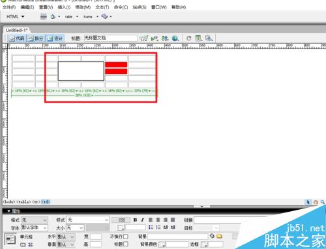Merge selected cells icon
The image size is (326, 249).
(23, 244)
